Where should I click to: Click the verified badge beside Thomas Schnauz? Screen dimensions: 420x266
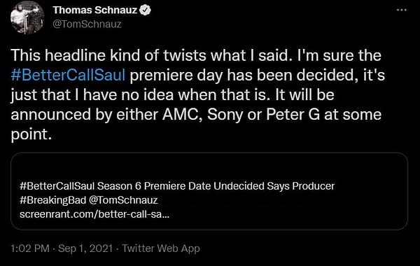point(145,10)
